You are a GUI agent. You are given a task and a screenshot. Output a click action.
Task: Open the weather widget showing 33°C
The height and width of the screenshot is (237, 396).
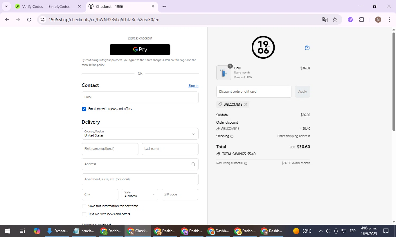coord(302,231)
